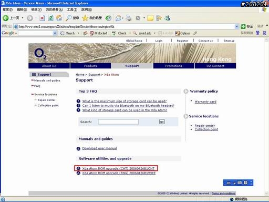The image size is (269, 202).
Task: Click Global home top link
Action: [134, 41]
